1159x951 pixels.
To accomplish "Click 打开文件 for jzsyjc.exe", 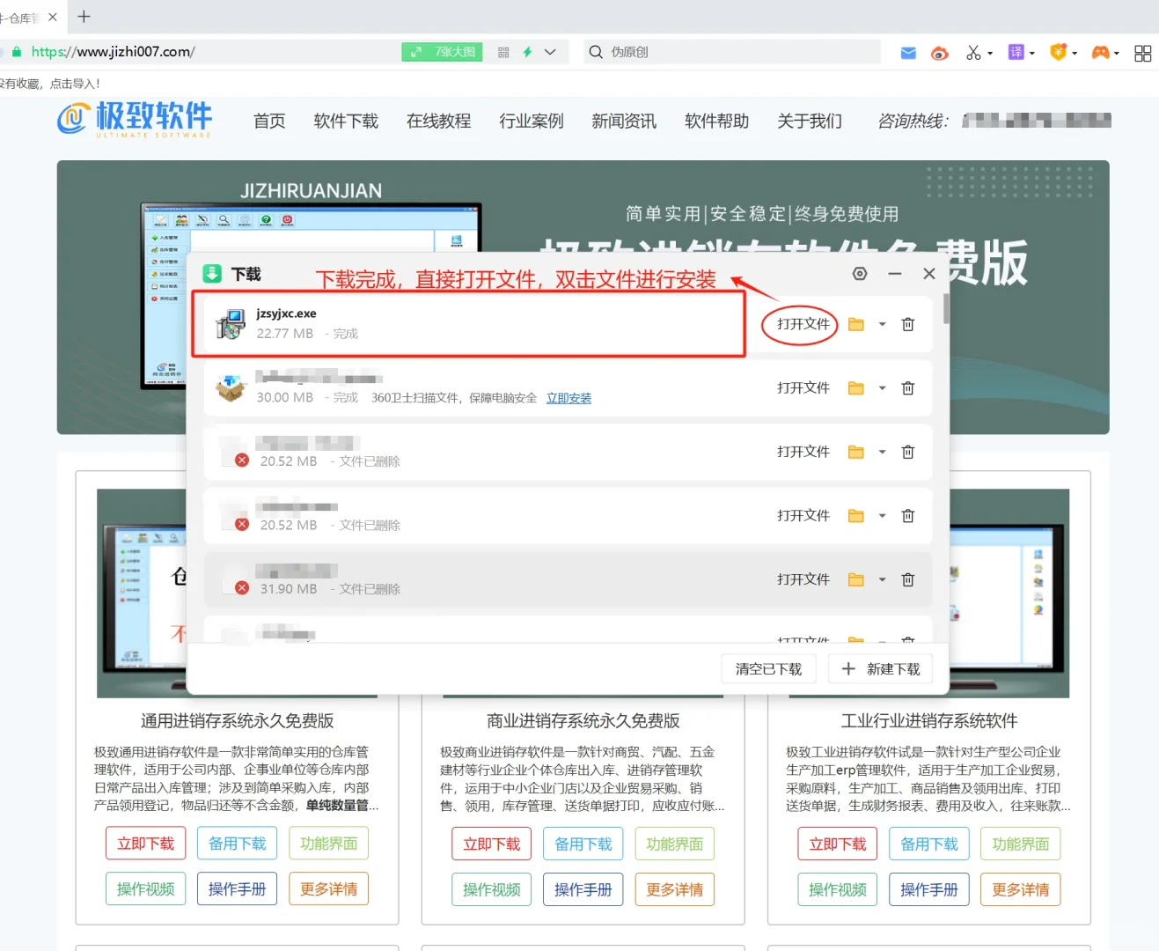I will (799, 324).
